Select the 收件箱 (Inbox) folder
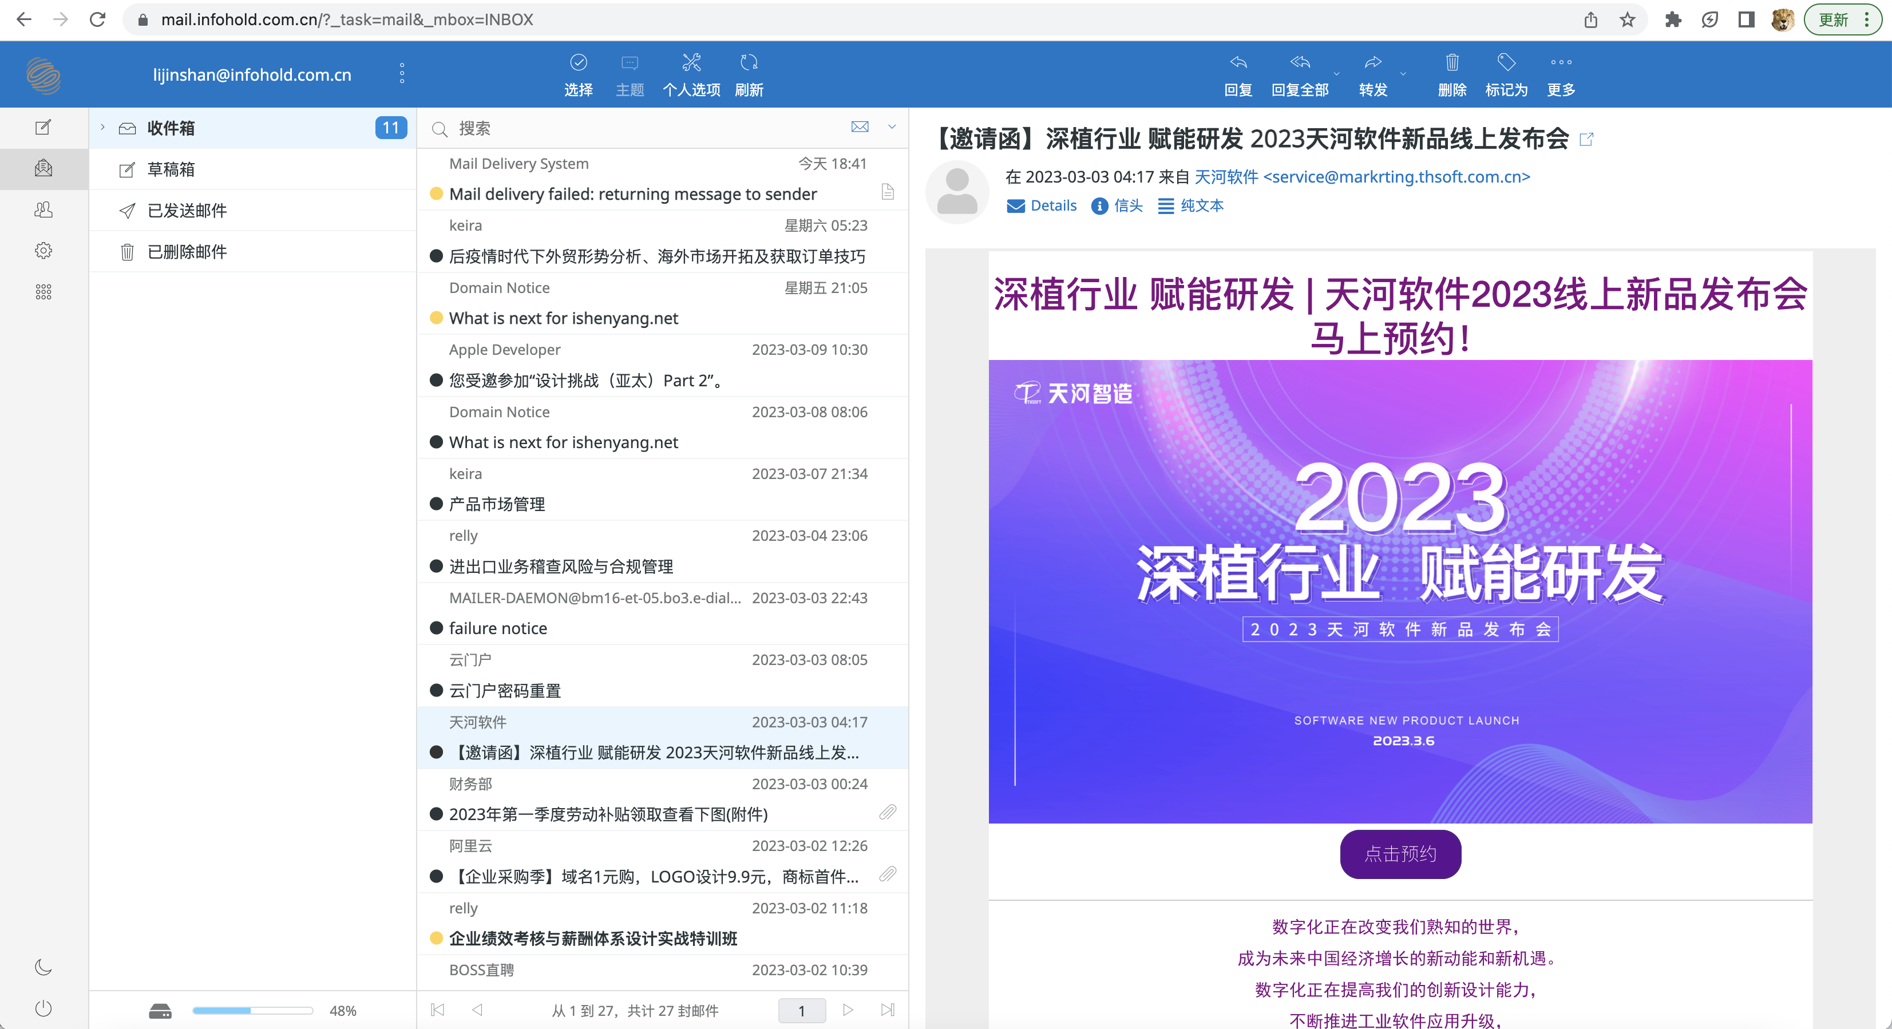Viewport: 1892px width, 1029px height. 252,128
